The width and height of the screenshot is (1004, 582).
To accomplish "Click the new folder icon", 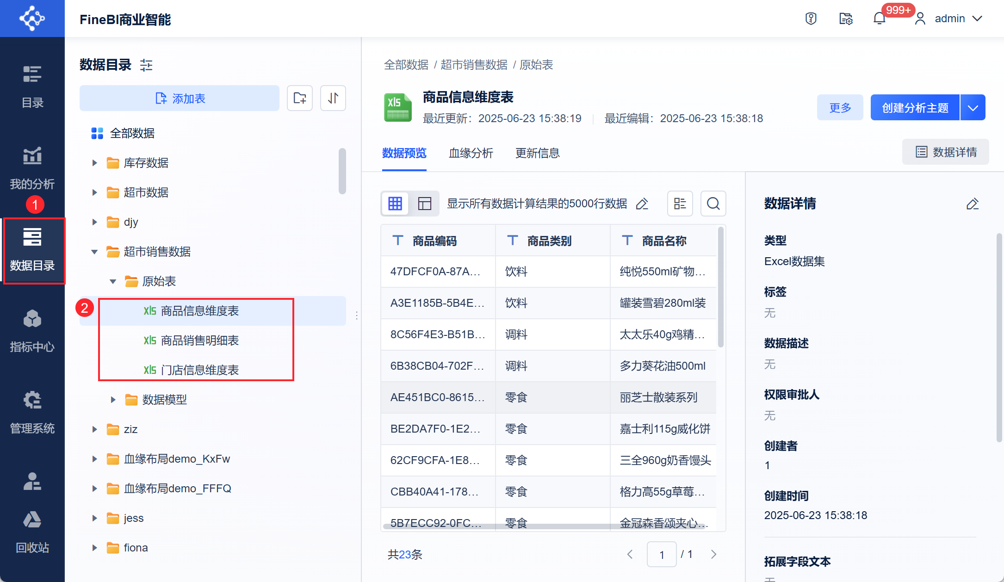I will pyautogui.click(x=300, y=98).
